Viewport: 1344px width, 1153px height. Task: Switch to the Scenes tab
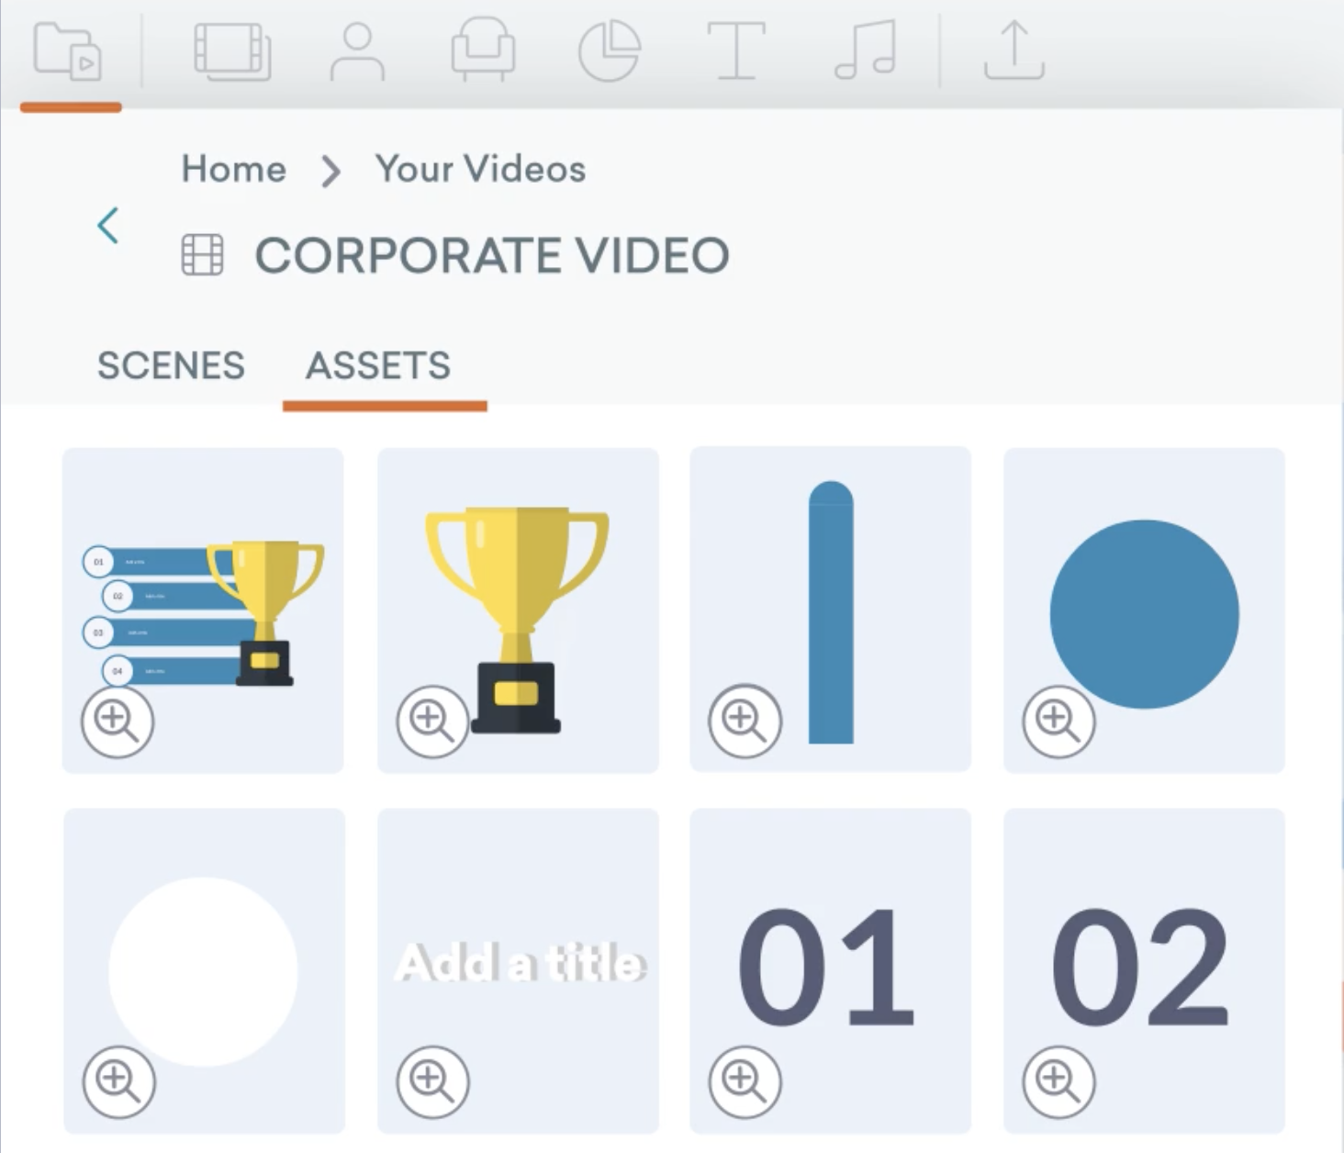pyautogui.click(x=171, y=365)
